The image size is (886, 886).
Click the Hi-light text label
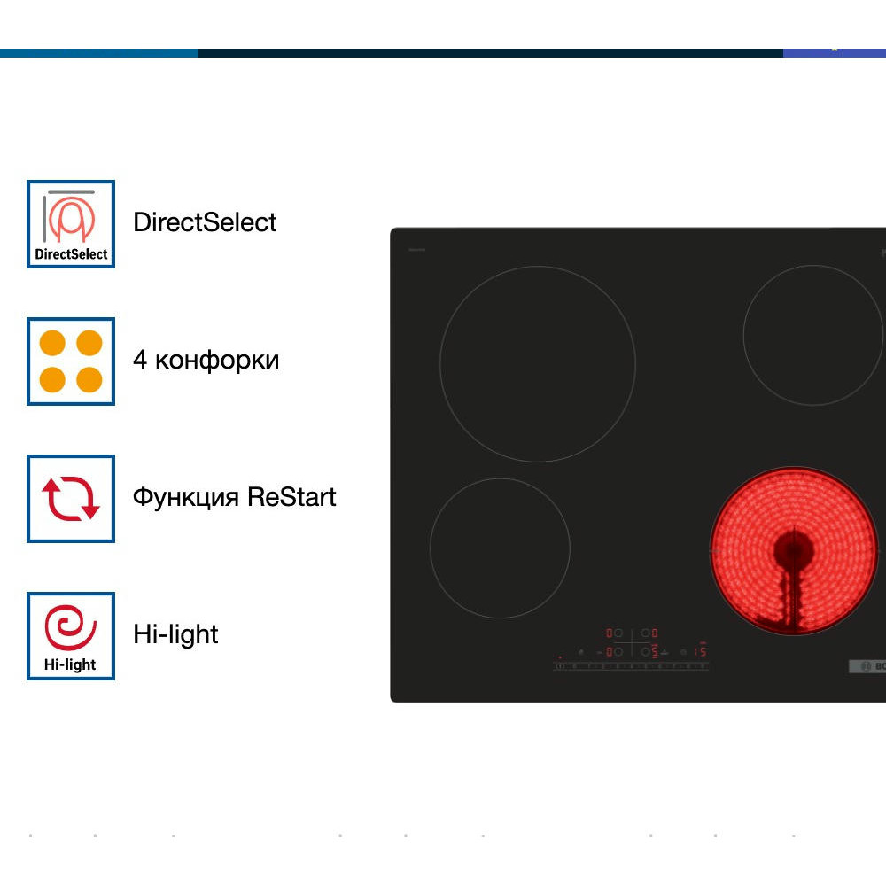(x=175, y=634)
